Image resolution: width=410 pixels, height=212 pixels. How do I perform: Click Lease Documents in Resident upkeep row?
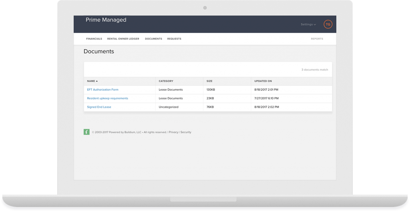pyautogui.click(x=171, y=98)
